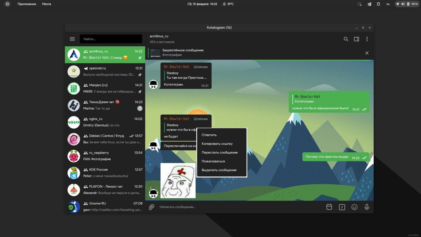Open the pinned message photo thumbnail
The width and height of the screenshot is (421, 237).
click(x=155, y=53)
